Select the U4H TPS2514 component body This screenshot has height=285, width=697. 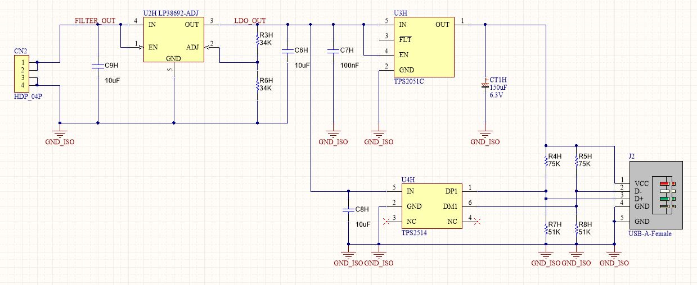[x=431, y=205]
